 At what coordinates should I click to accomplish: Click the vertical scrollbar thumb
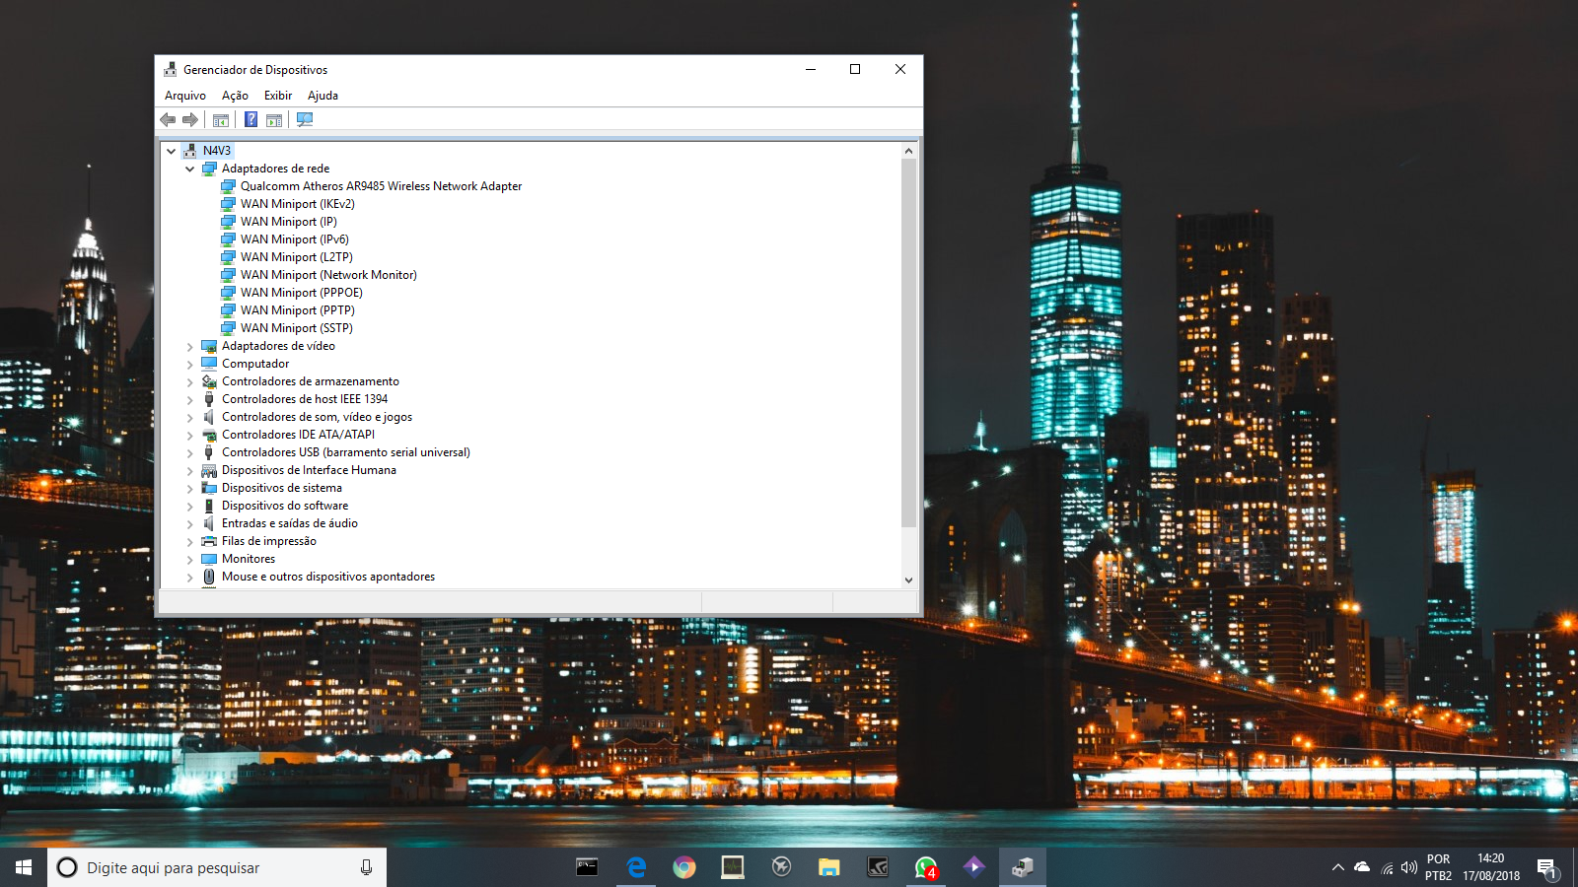(x=908, y=343)
